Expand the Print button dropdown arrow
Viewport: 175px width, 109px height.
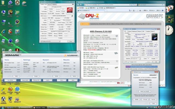(142, 10)
